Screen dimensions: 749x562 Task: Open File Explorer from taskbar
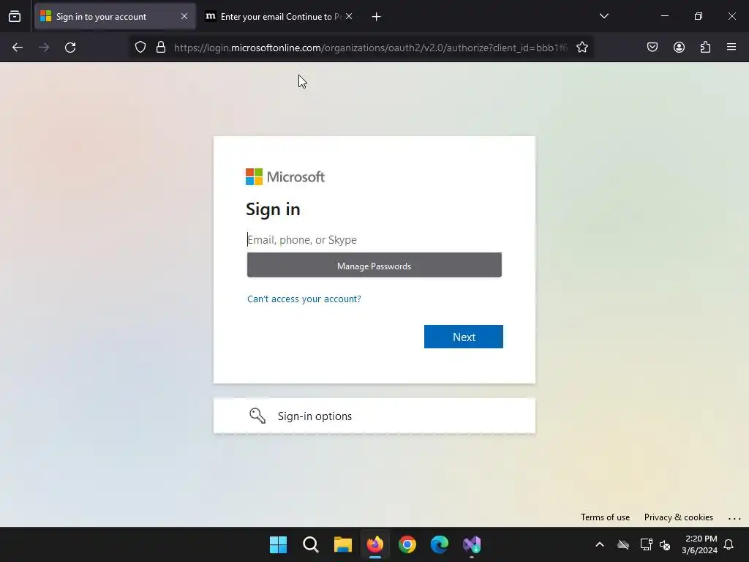tap(342, 544)
